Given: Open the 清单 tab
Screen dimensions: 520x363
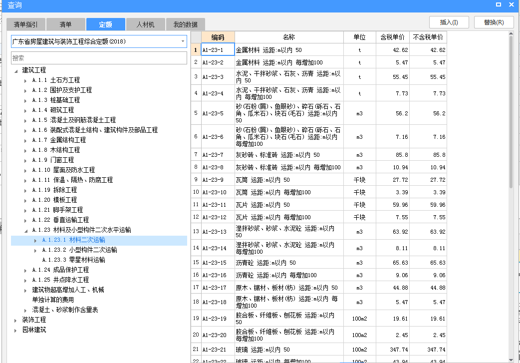Looking at the screenshot, I should pos(66,24).
